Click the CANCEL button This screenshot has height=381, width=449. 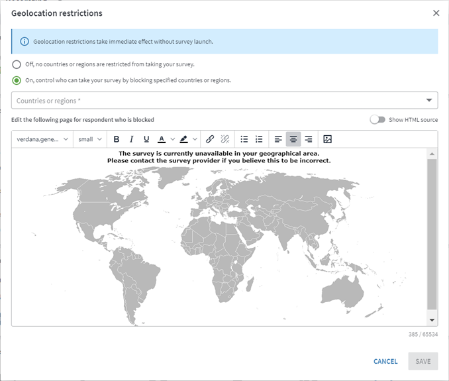[385, 361]
